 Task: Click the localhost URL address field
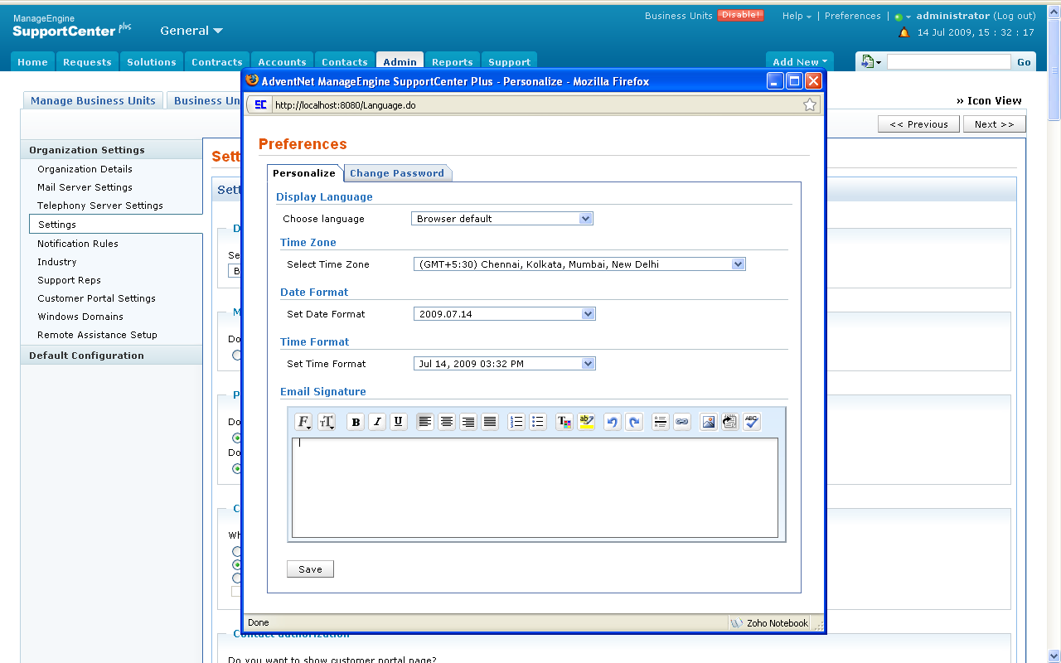point(535,105)
